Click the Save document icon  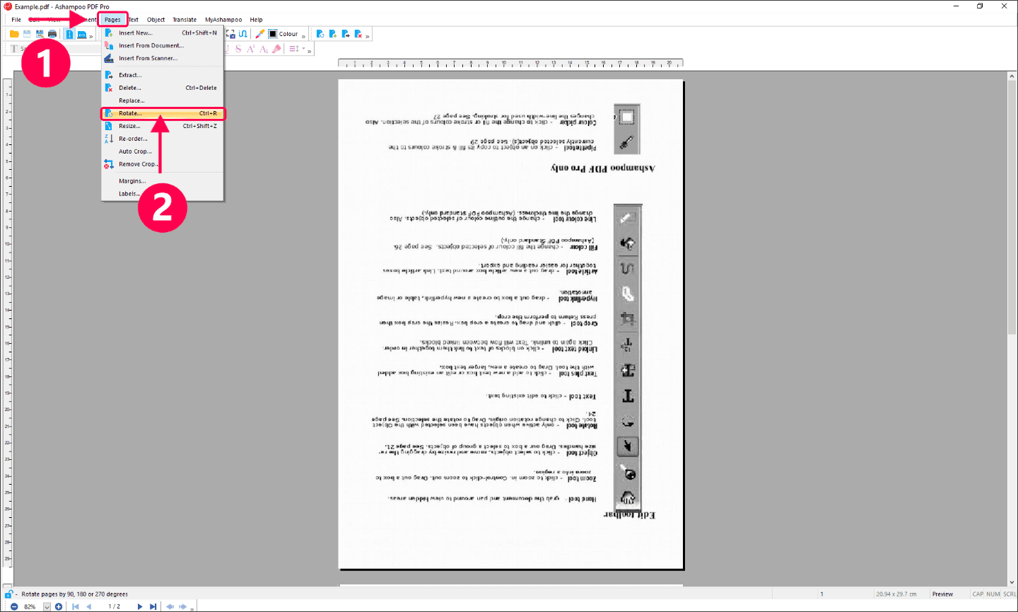tap(27, 33)
